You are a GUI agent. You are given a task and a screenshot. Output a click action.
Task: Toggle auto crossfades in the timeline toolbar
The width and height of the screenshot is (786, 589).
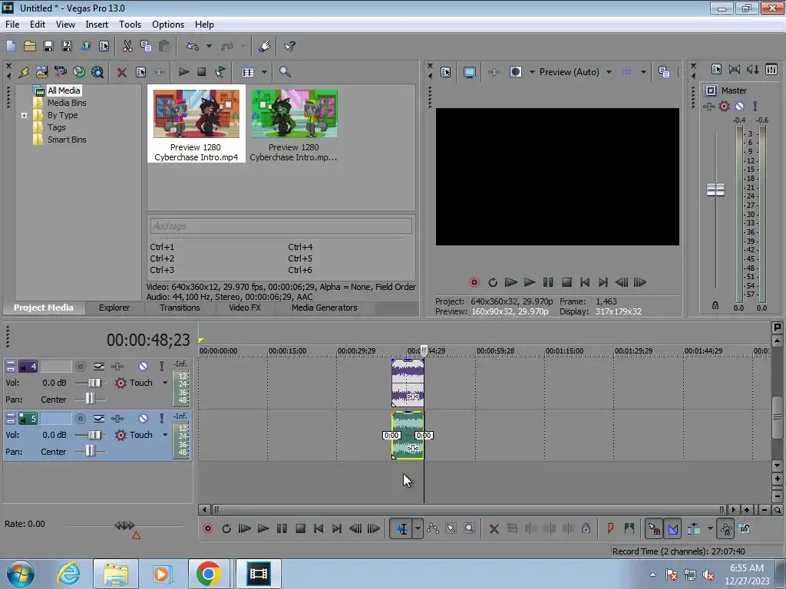(672, 528)
